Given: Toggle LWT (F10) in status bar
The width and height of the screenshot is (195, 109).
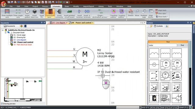Looking at the screenshot, I should click(173, 107).
